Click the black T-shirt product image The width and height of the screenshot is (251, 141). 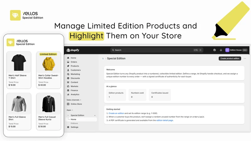pyautogui.click(x=19, y=62)
